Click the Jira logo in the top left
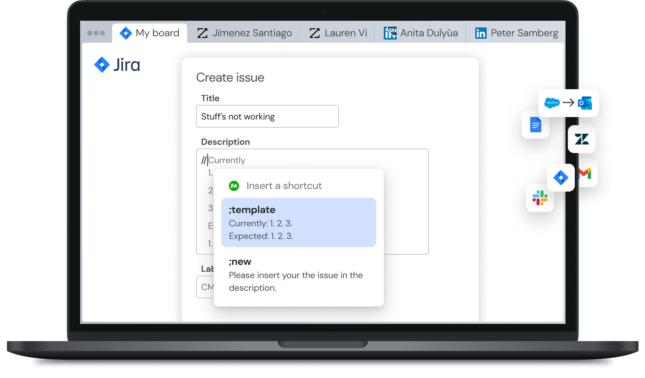645x378 pixels. (117, 64)
